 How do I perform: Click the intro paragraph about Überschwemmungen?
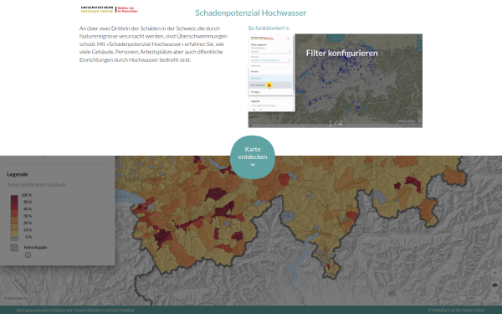point(153,44)
